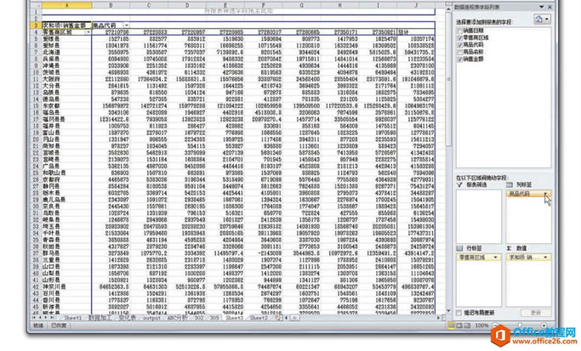Switch to the 302 sheet tab

199,318
